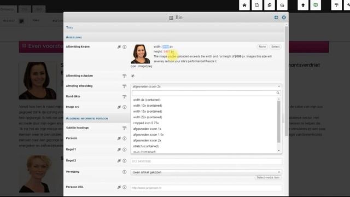350x197 pixels.
Task: Click paint roller icon for Afbeelding schaduw
Action: point(124,76)
